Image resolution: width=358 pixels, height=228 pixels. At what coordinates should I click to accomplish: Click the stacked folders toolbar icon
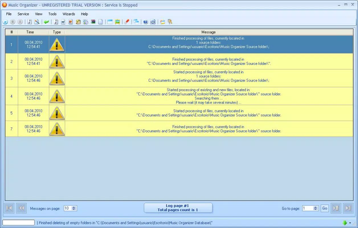point(163,22)
